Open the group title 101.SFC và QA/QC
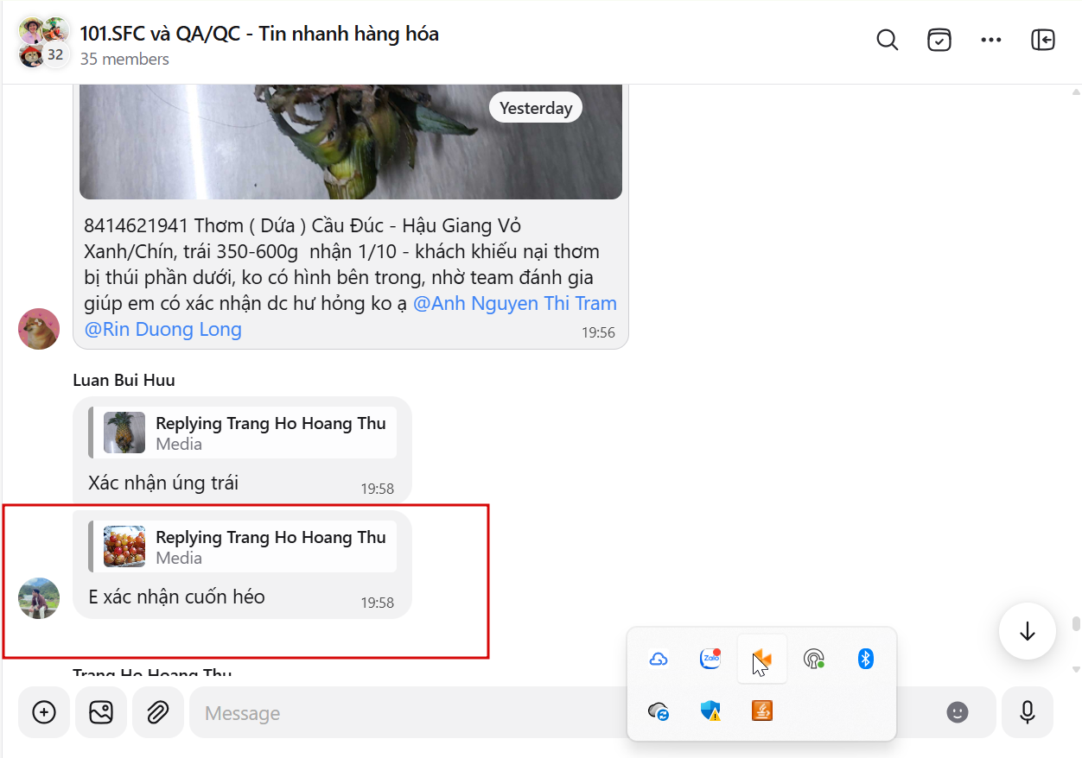 [259, 34]
